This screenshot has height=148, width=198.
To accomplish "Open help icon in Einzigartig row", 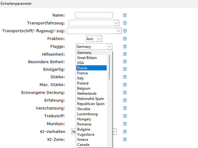I will (x=125, y=69).
